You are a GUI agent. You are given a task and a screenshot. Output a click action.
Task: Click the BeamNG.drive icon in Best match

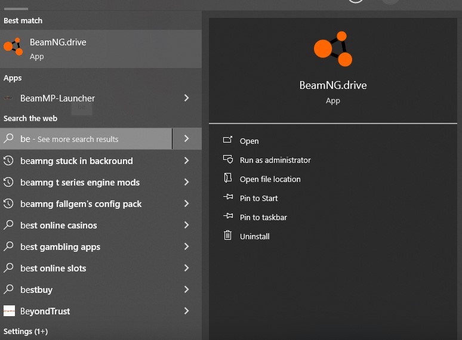tap(13, 47)
